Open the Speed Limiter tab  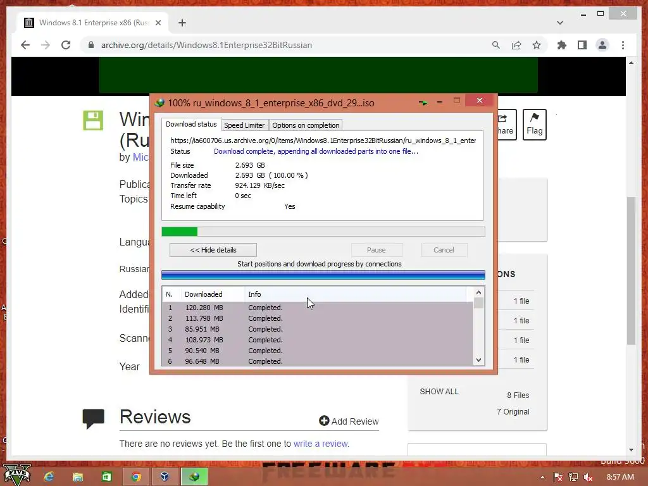[244, 125]
